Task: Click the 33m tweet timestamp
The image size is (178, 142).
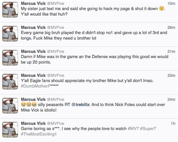Action: coord(171,75)
